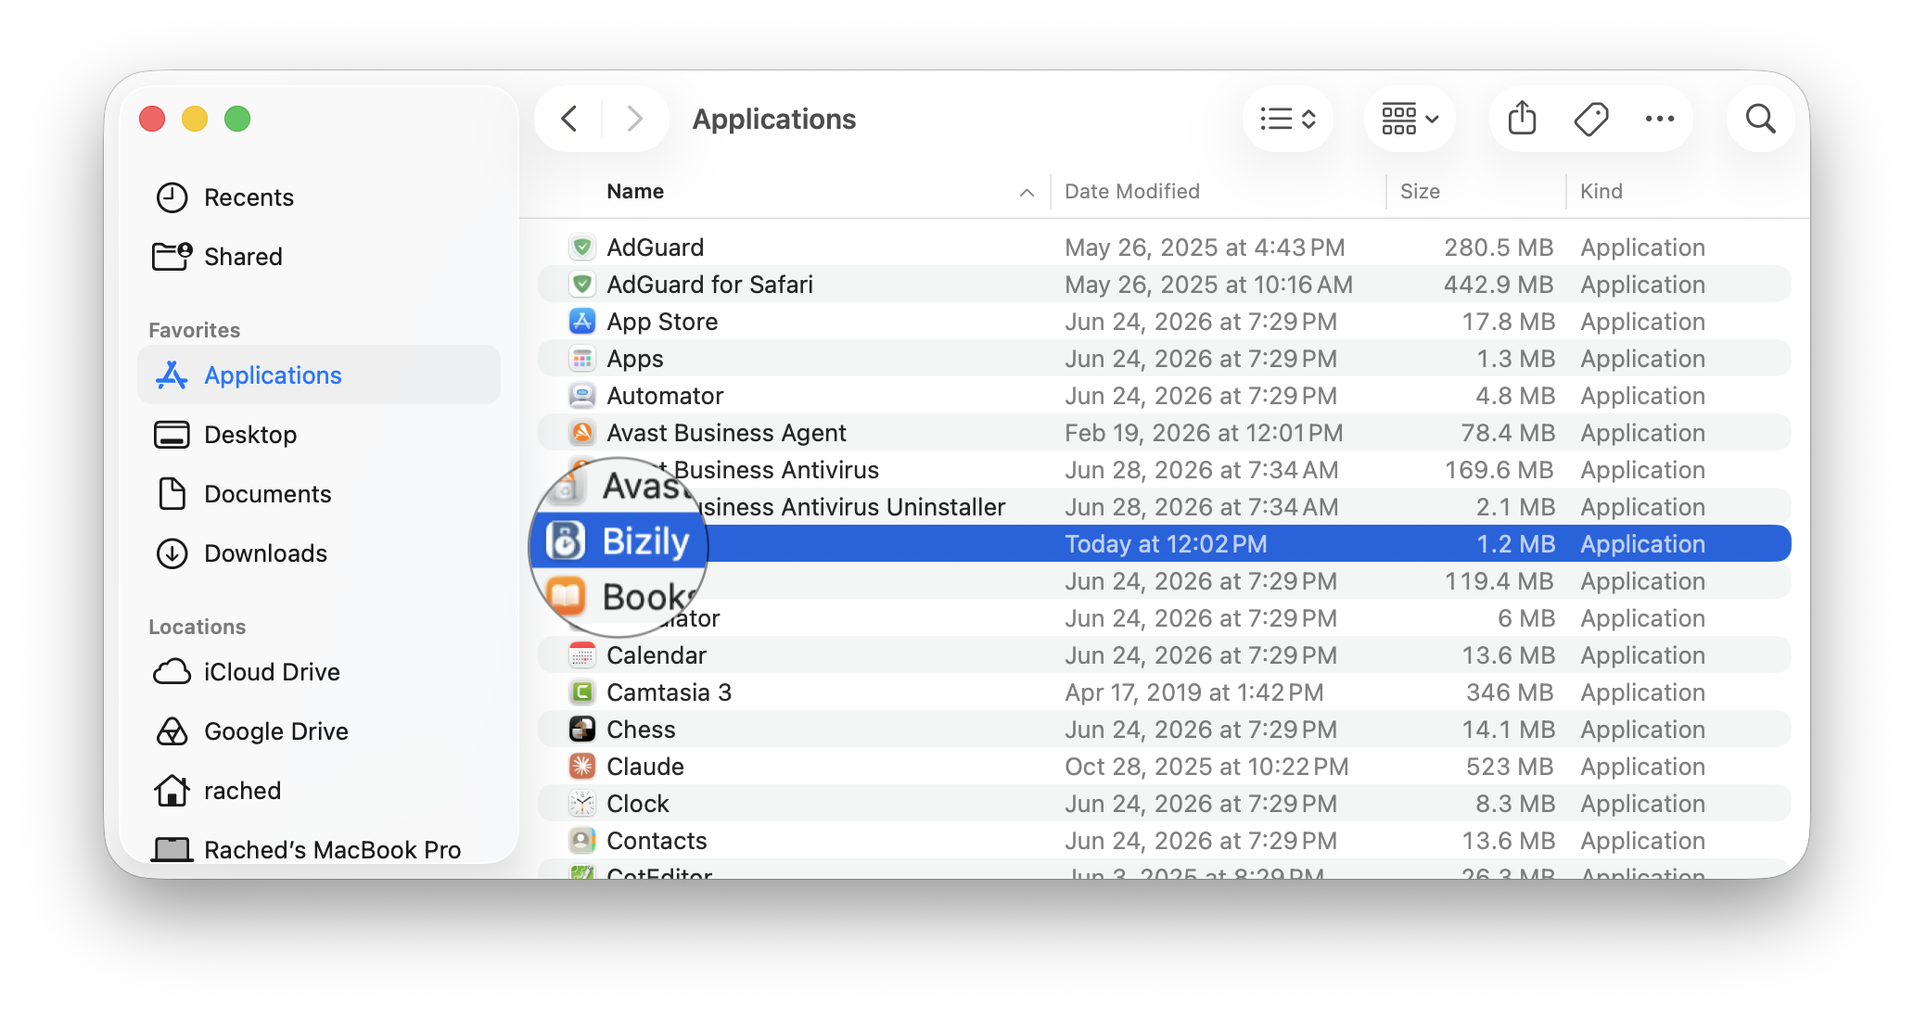The height and width of the screenshot is (1016, 1914).
Task: Go forward with the right chevron button
Action: pyautogui.click(x=634, y=119)
